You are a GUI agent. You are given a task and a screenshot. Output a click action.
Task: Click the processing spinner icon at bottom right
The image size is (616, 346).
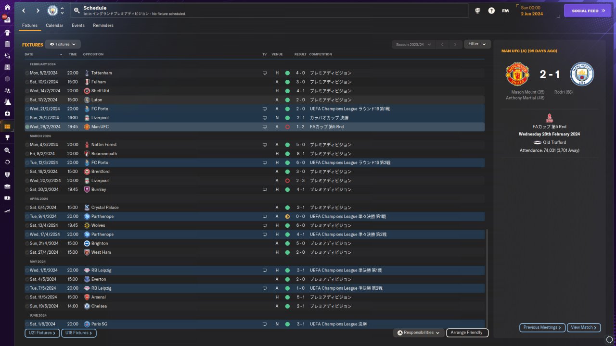coord(609,340)
